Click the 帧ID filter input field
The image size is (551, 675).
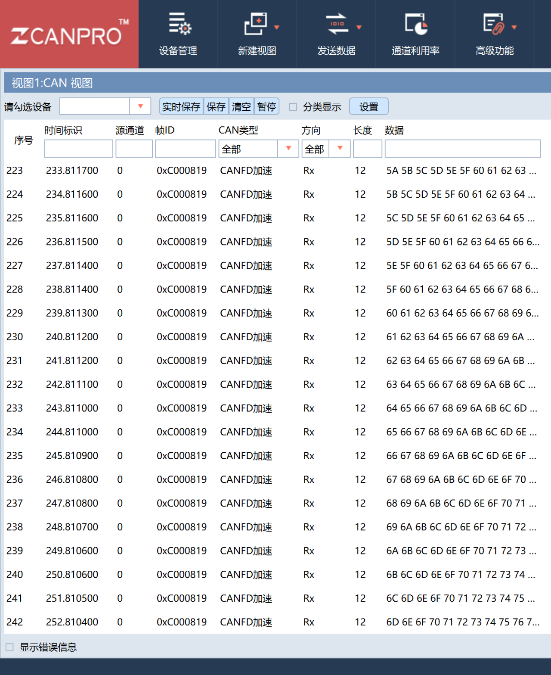[x=185, y=149]
